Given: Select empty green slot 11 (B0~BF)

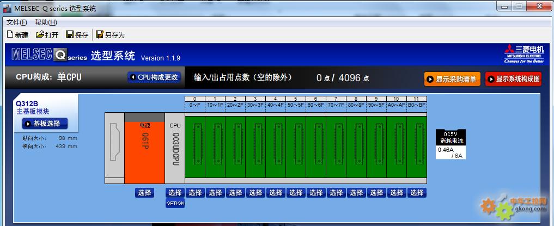Looking at the screenshot, I should tap(417, 147).
